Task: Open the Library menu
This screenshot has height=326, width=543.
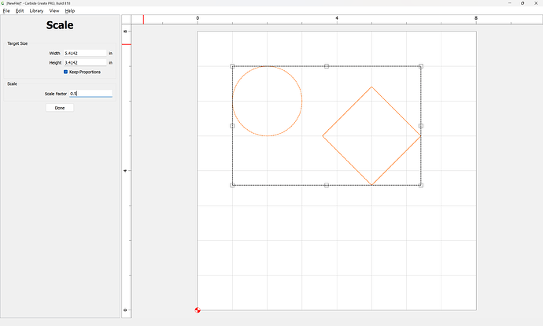Action: click(36, 11)
